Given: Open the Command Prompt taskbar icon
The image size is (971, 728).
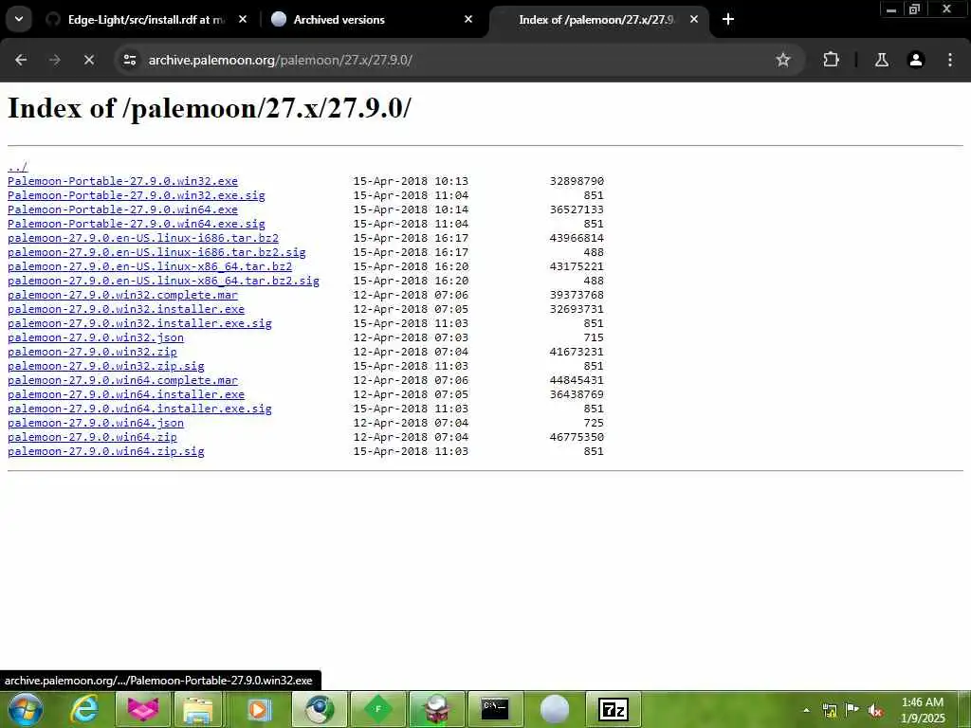Looking at the screenshot, I should tap(495, 709).
